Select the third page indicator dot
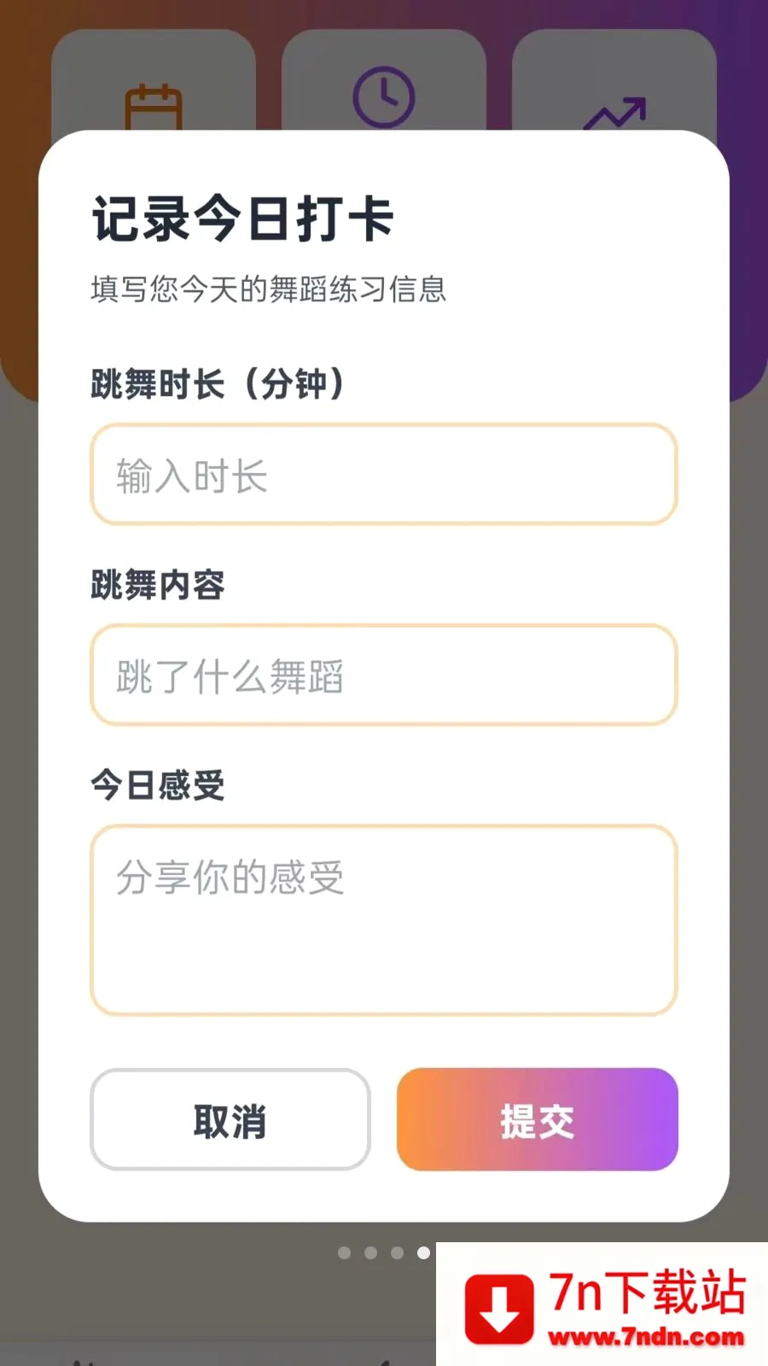The width and height of the screenshot is (768, 1366). coord(397,1252)
